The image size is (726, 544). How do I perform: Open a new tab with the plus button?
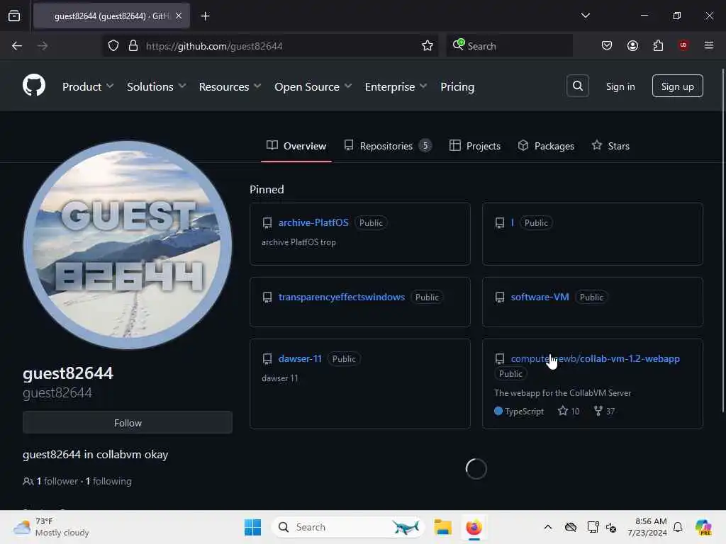[x=205, y=16]
